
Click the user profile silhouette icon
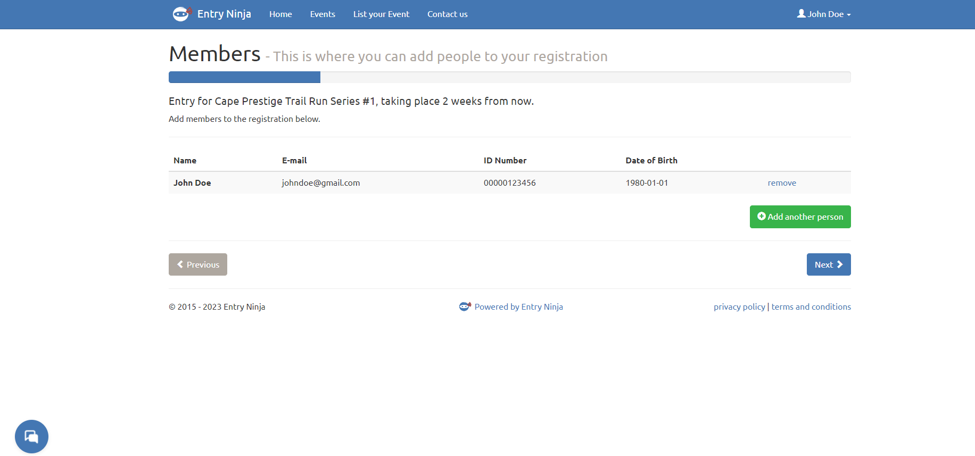[801, 13]
